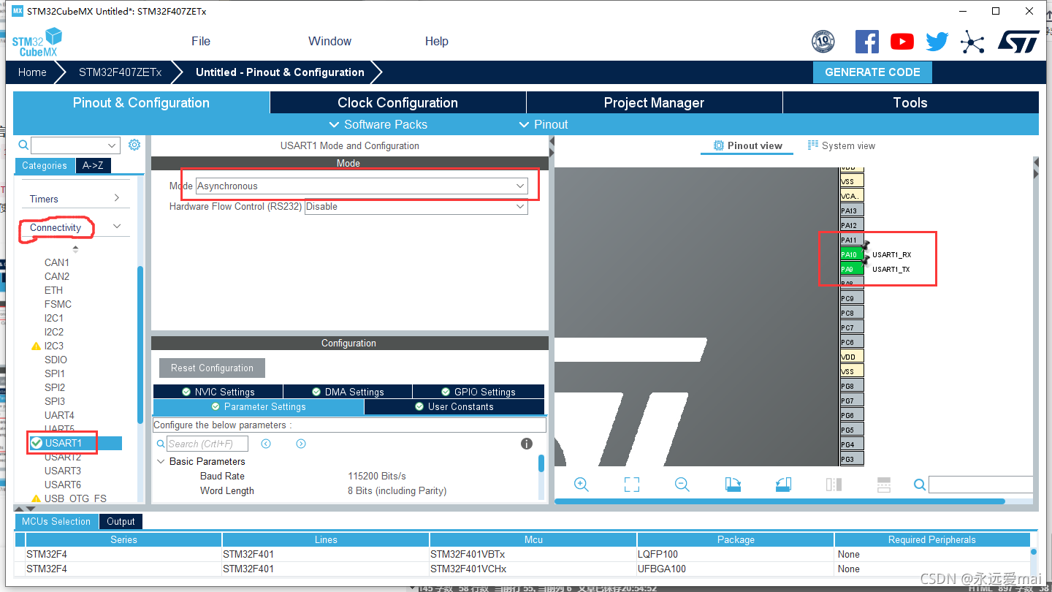Click the search magnifier in categories panel
Image resolution: width=1052 pixels, height=592 pixels.
[x=23, y=145]
